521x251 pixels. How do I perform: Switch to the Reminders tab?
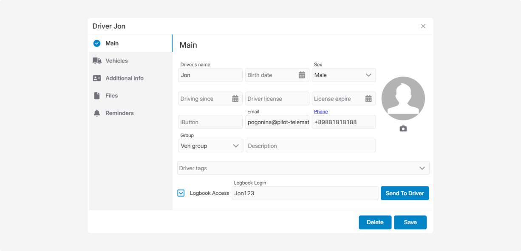pyautogui.click(x=119, y=113)
